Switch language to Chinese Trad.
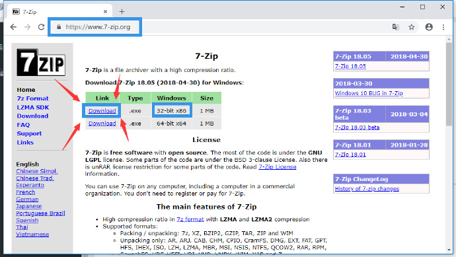 tap(35, 178)
